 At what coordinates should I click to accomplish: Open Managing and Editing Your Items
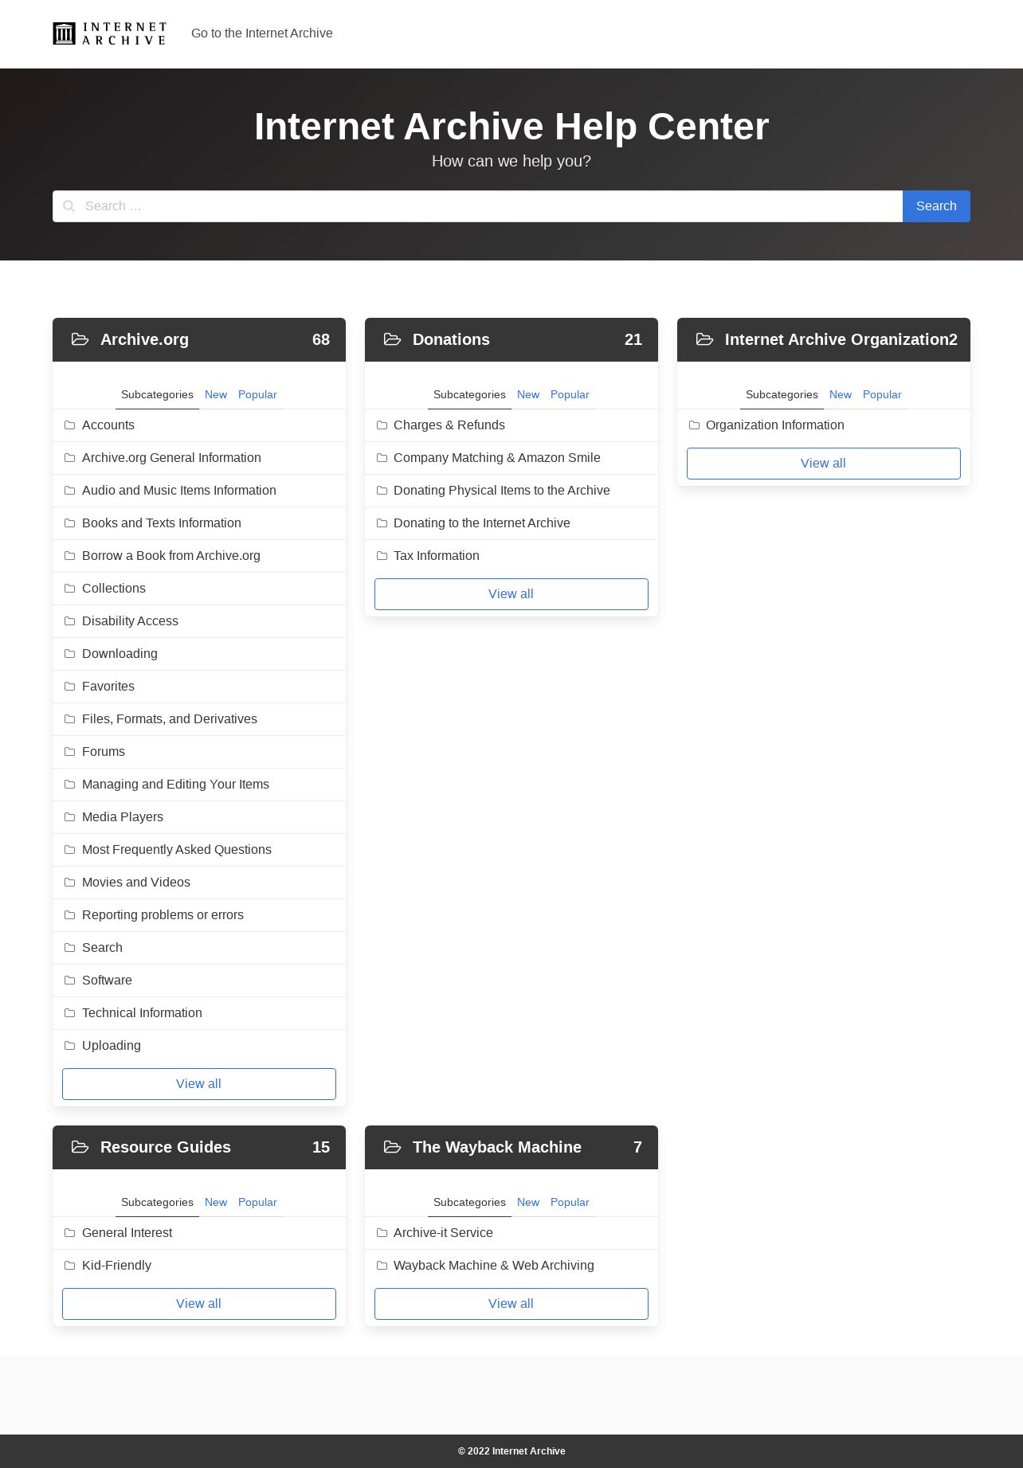(x=175, y=785)
